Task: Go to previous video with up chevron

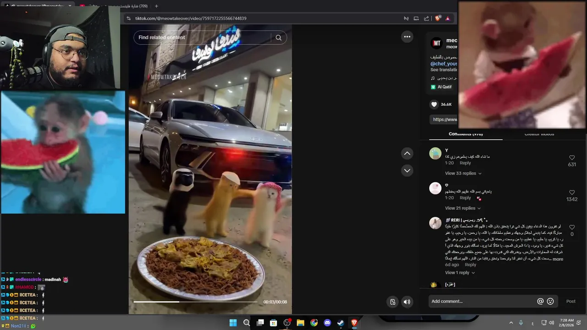Action: pos(407,154)
